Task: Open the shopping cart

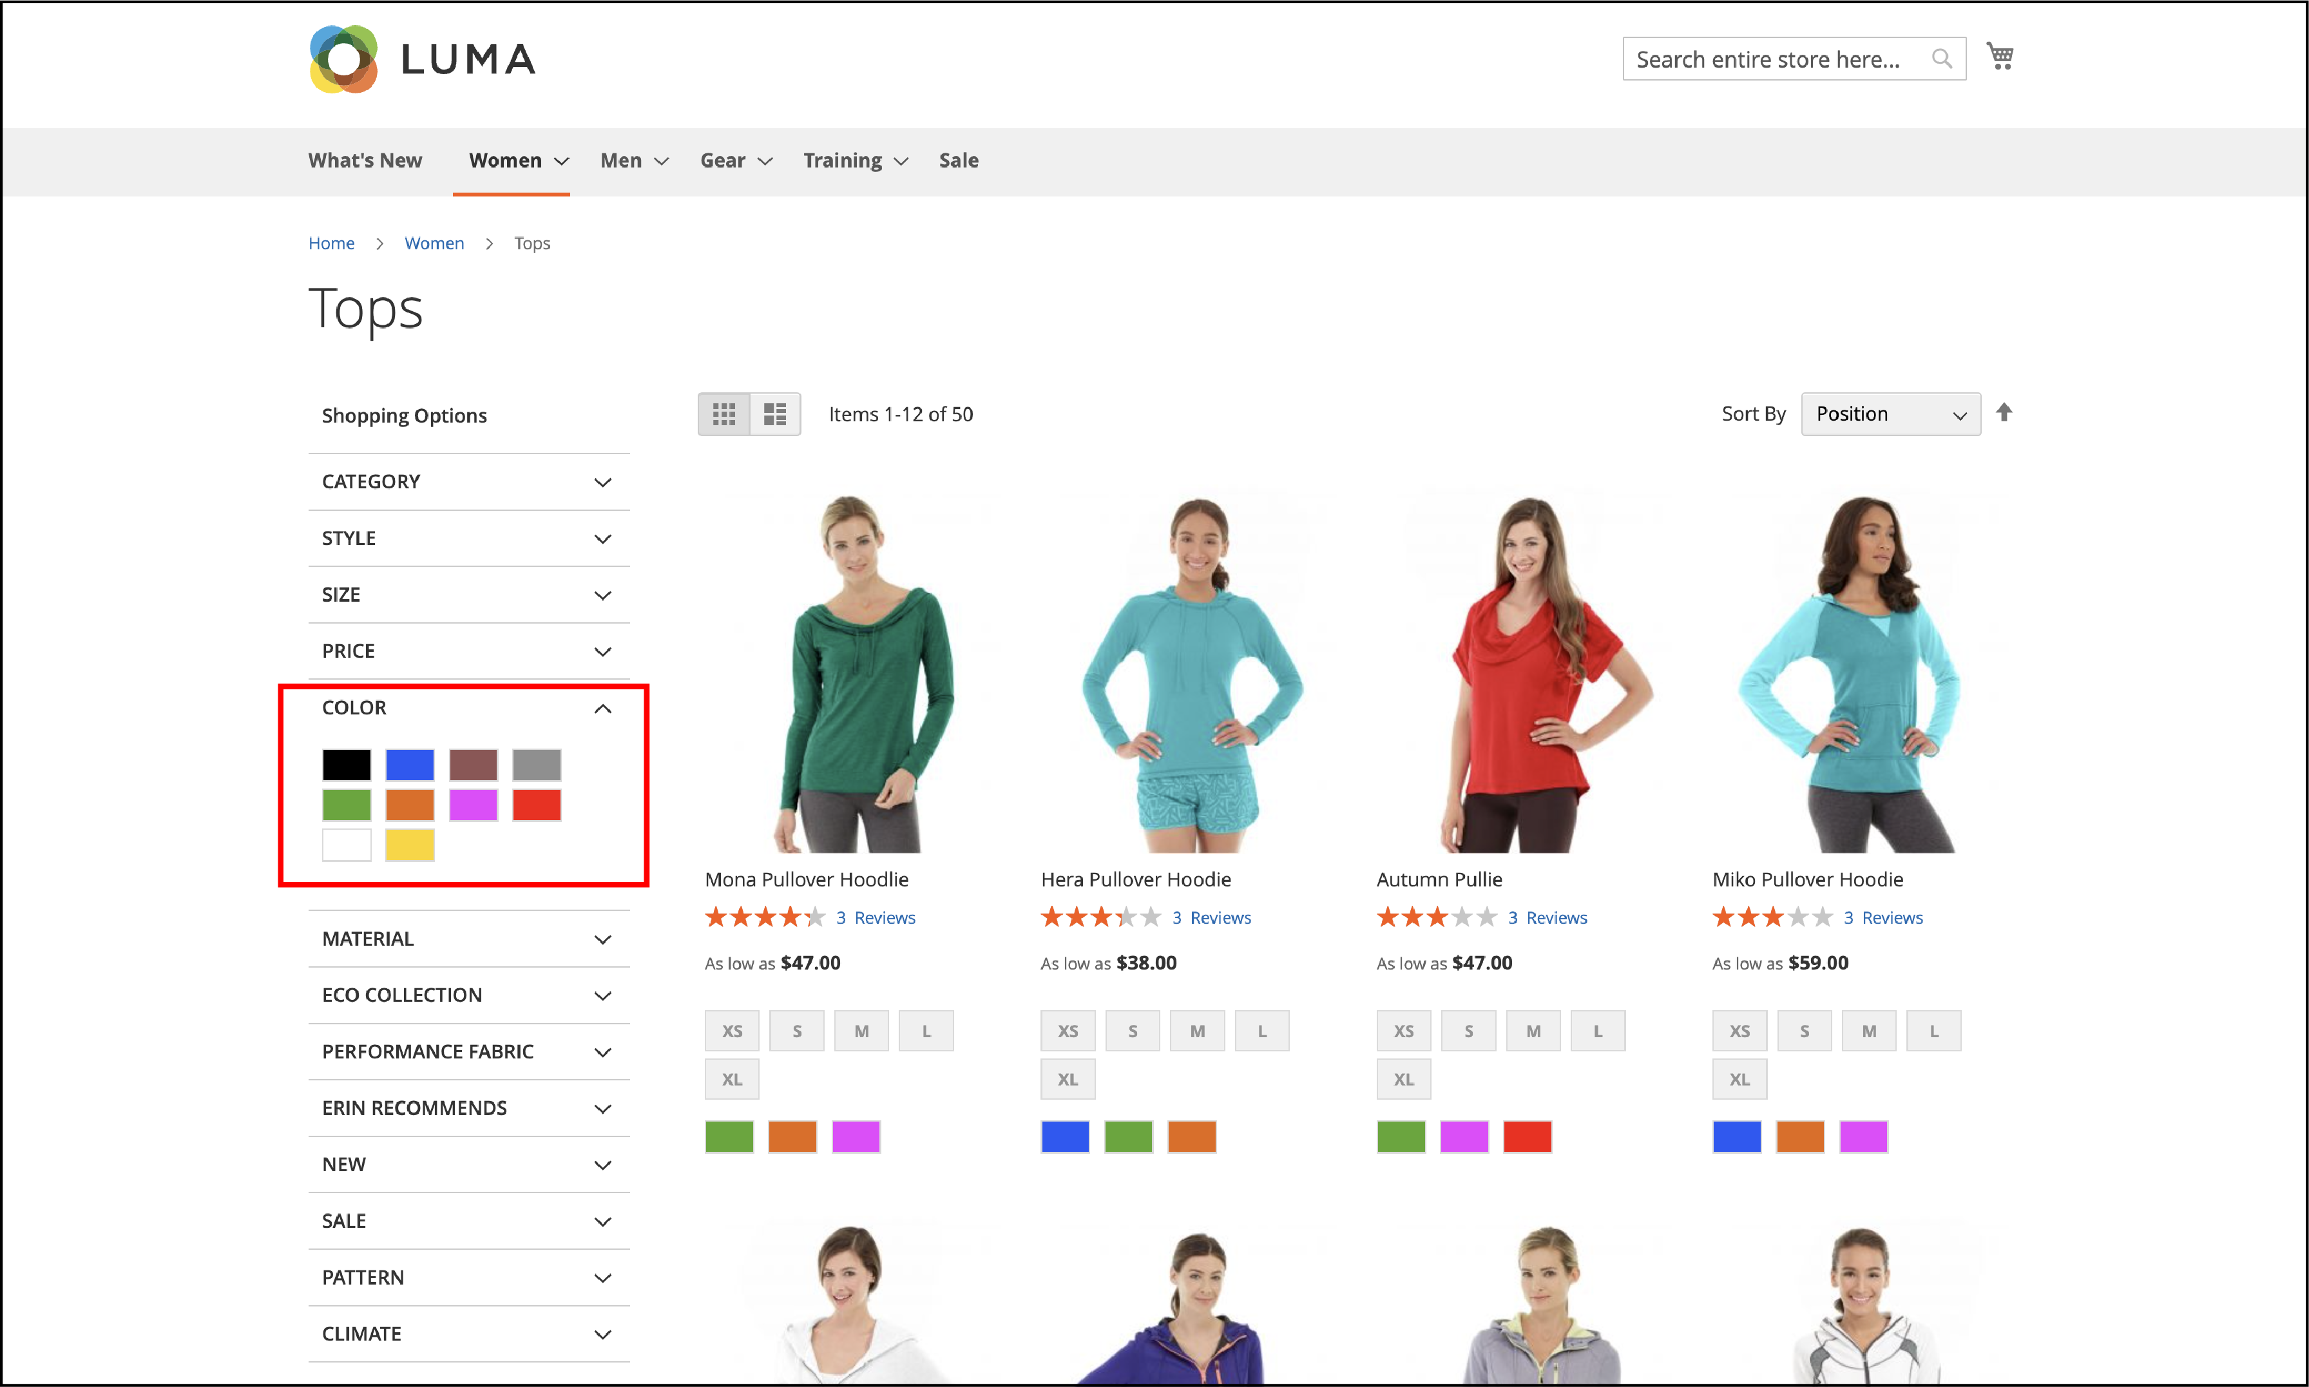Action: [x=2000, y=57]
